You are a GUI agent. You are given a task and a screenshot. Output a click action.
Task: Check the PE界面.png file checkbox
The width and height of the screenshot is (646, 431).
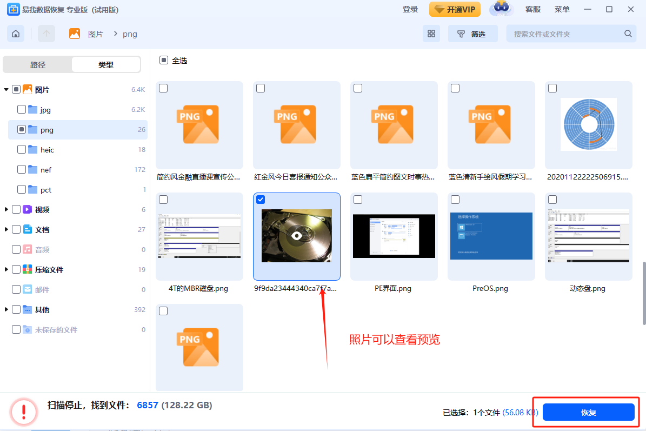[358, 200]
